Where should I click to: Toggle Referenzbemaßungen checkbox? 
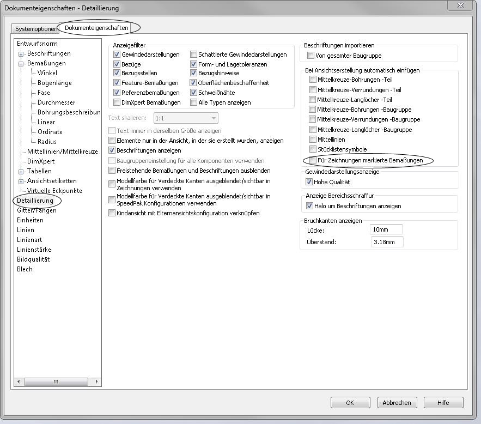pyautogui.click(x=117, y=93)
